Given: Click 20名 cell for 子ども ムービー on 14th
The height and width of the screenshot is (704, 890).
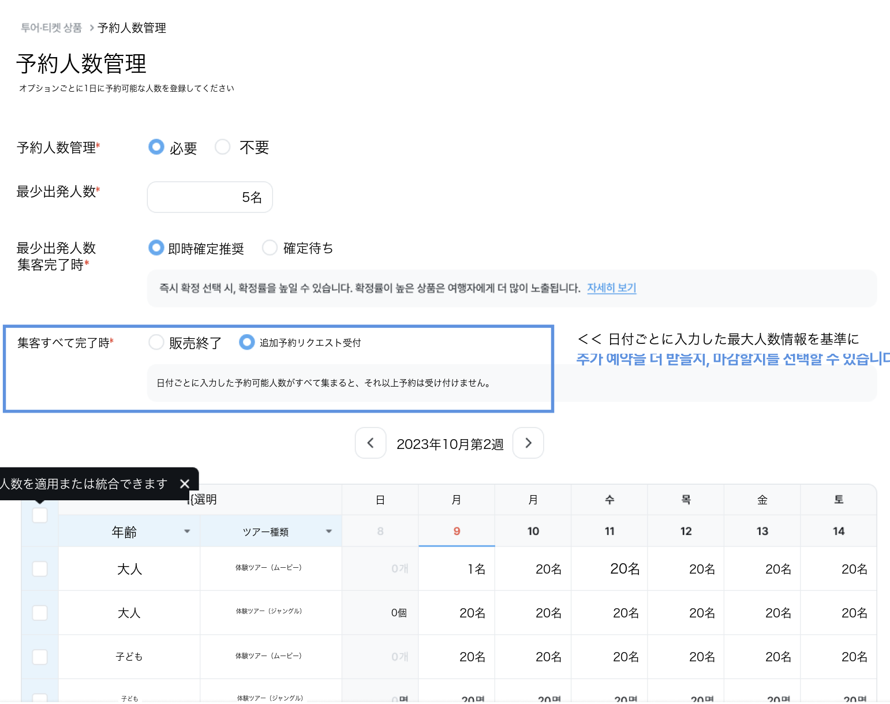Looking at the screenshot, I should 839,657.
